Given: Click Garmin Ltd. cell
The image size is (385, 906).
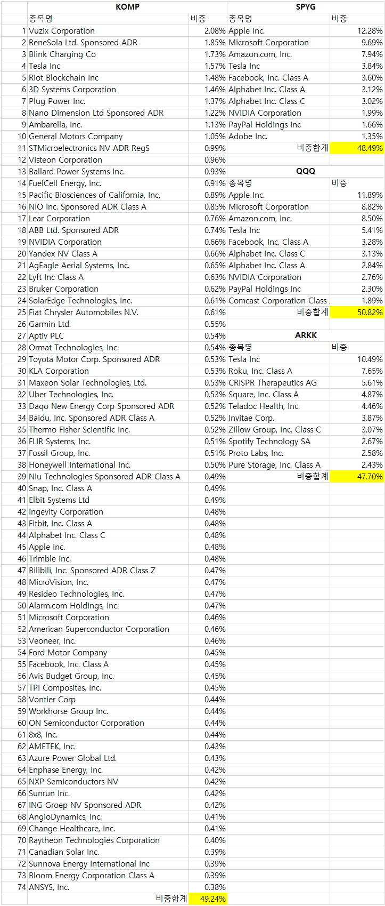Looking at the screenshot, I should coord(108,324).
